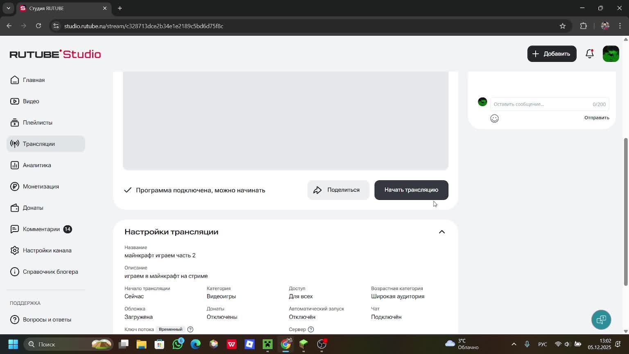Click the stream video preview area
The image size is (629, 354).
(285, 121)
